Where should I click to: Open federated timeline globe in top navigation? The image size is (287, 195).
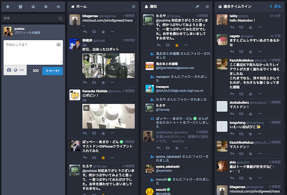33,7
